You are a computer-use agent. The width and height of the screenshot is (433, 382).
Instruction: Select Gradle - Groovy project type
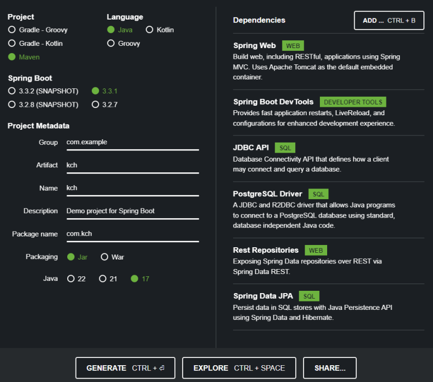pyautogui.click(x=38, y=30)
